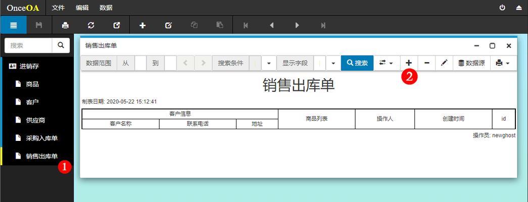Image resolution: width=528 pixels, height=202 pixels.
Task: Toggle the hamburger menu button
Action: click(x=13, y=25)
